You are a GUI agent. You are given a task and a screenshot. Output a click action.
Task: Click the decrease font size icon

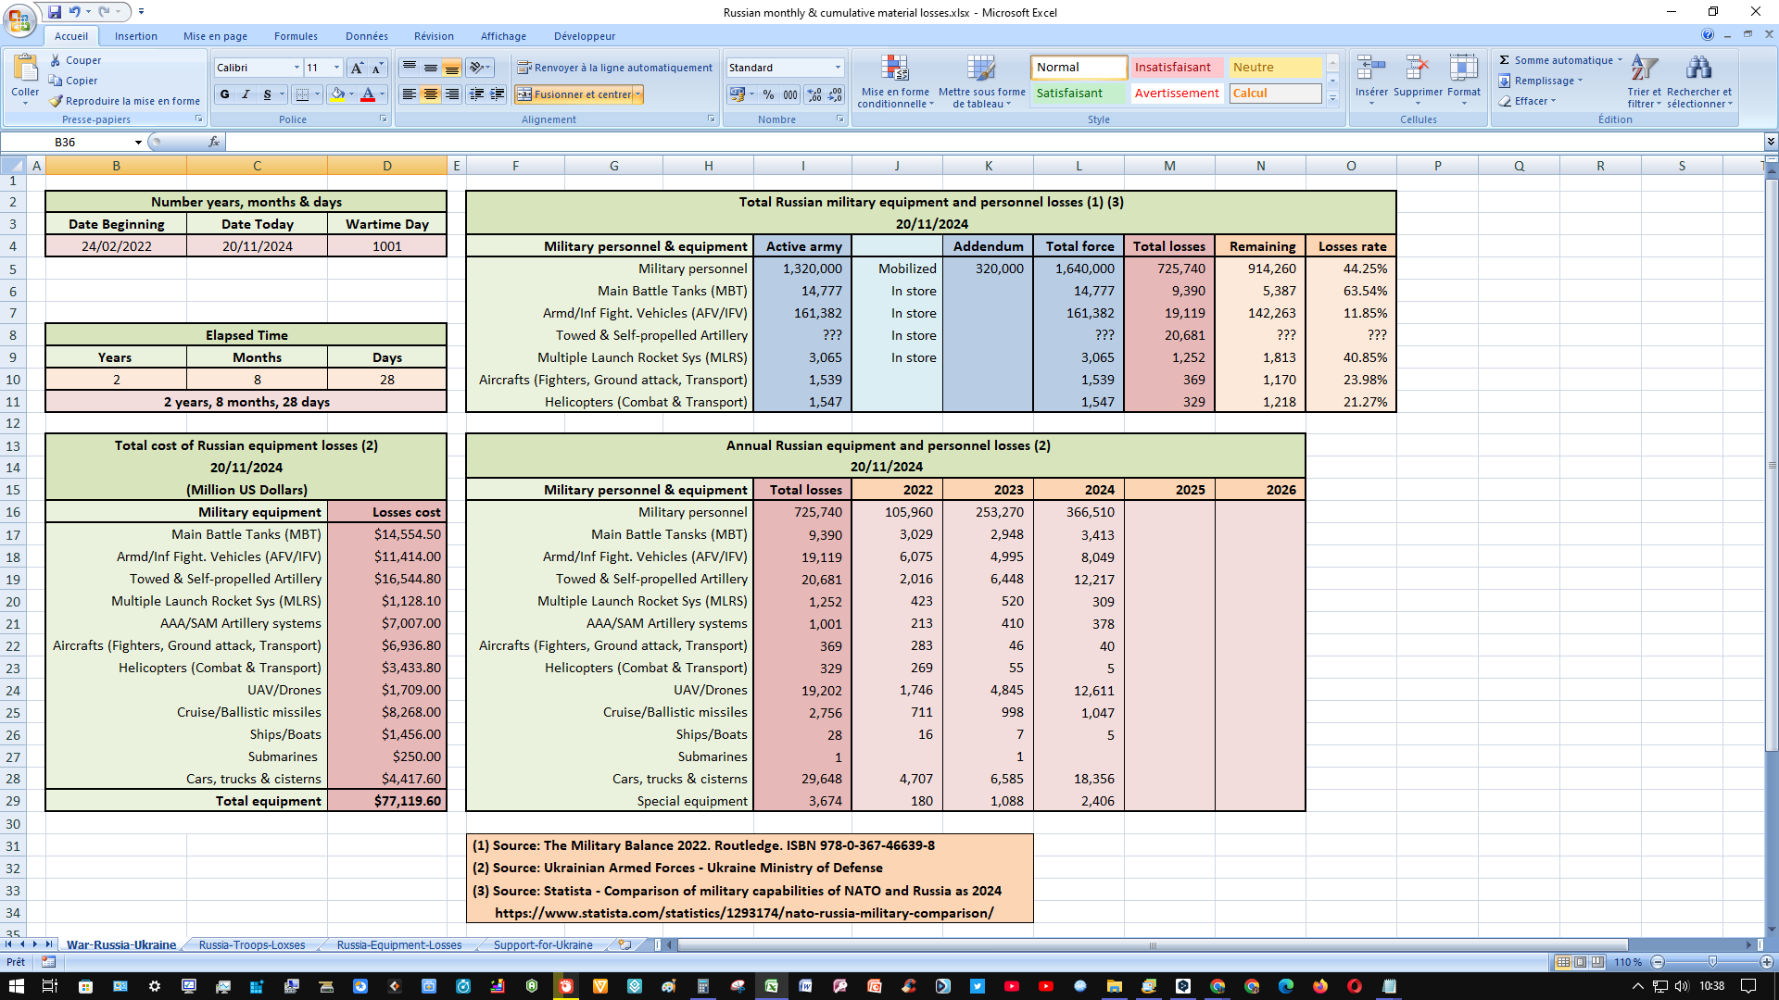[376, 68]
